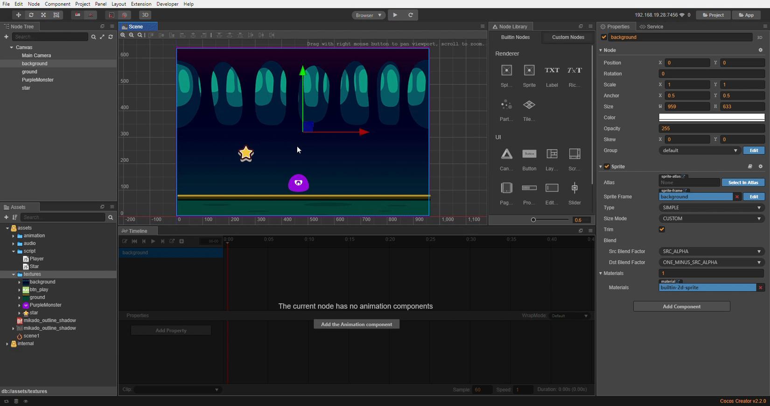Select the Rotate tool in top toolbar
Image resolution: width=770 pixels, height=406 pixels.
point(31,15)
